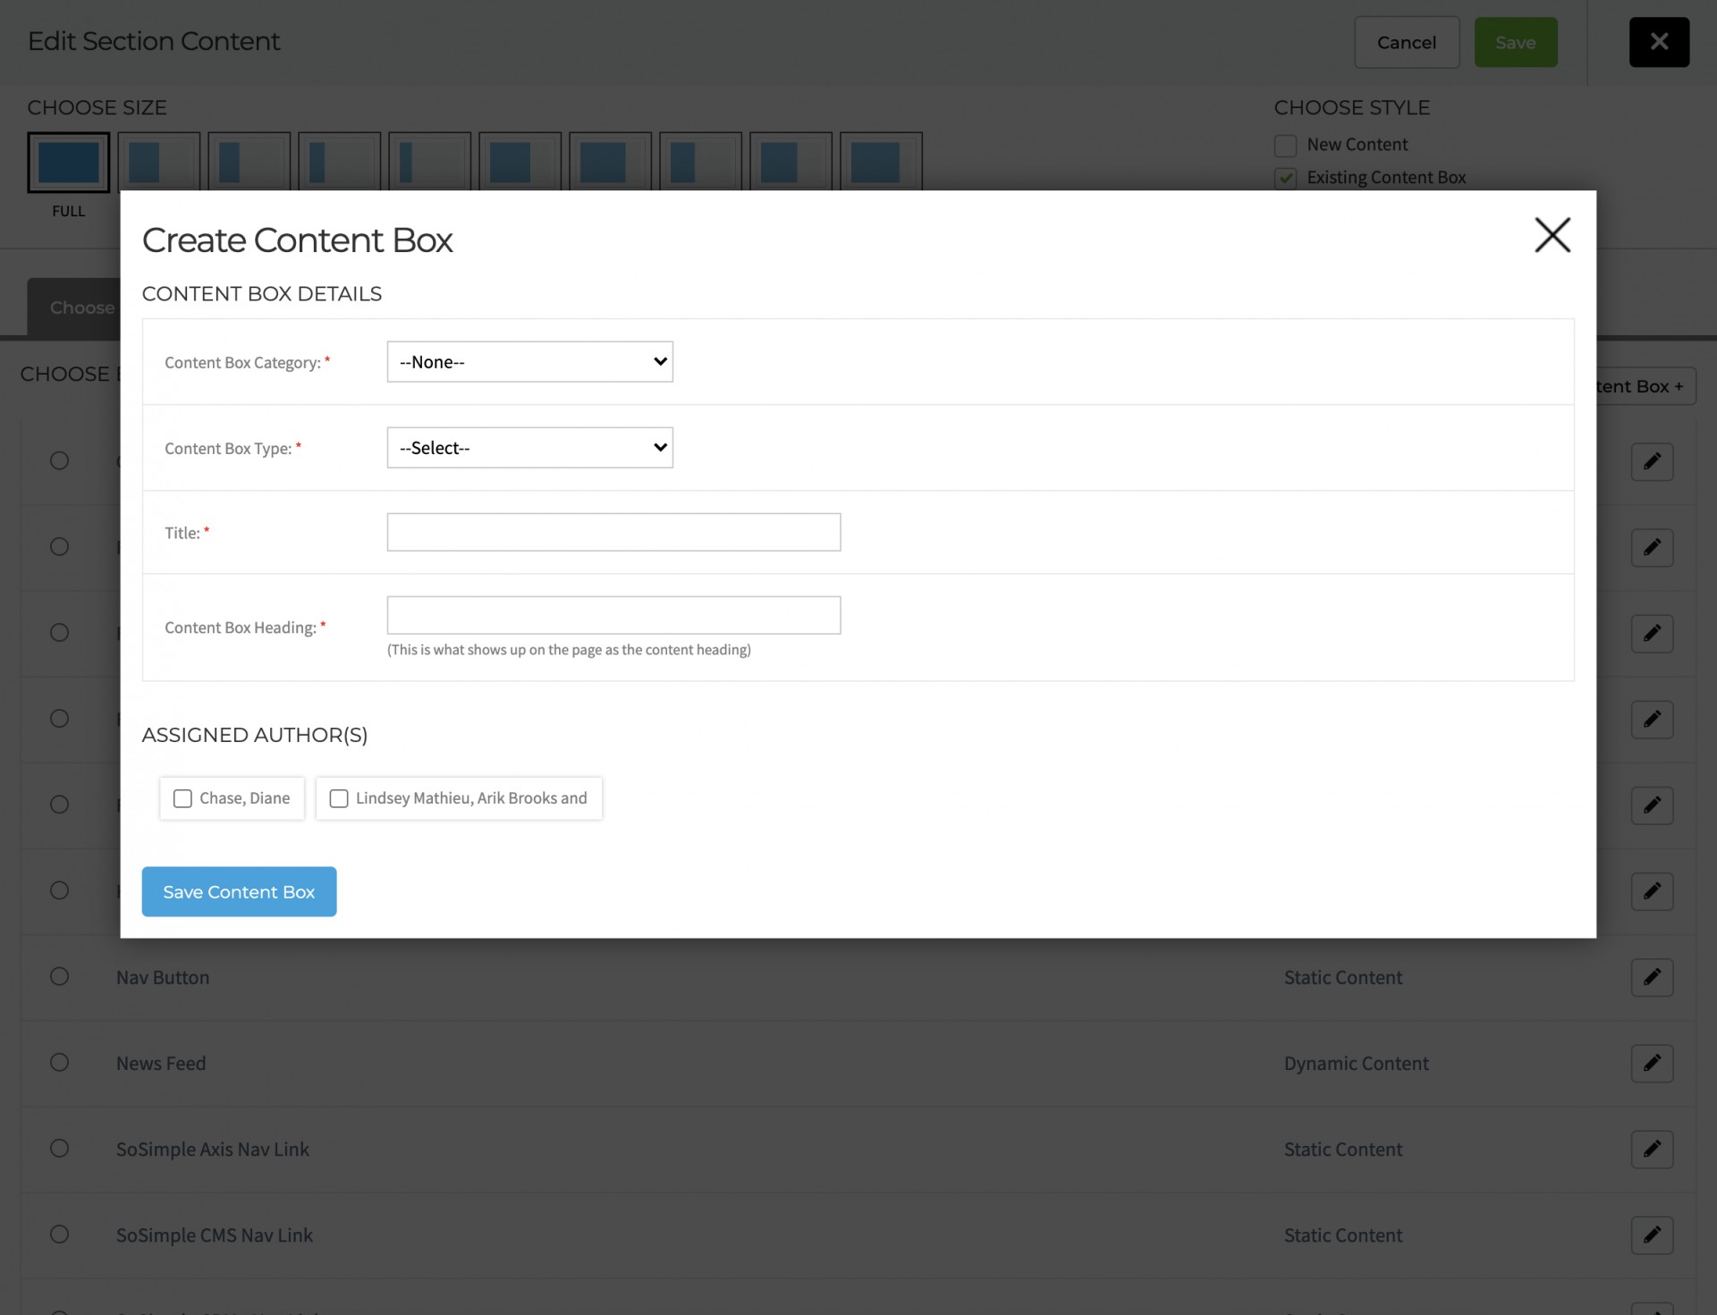This screenshot has height=1315, width=1717.
Task: Check the Lindsey Mathieu, Arik Brooks checkbox
Action: (339, 798)
